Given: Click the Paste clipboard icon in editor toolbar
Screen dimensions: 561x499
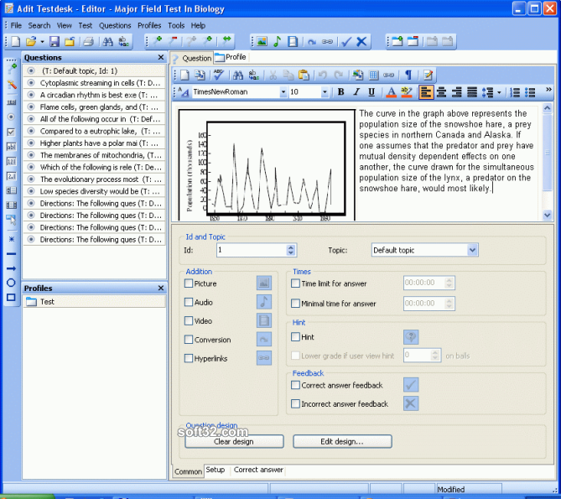Looking at the screenshot, I should click(x=304, y=75).
